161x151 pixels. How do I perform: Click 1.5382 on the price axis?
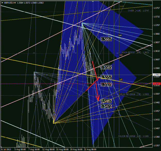[157, 137]
